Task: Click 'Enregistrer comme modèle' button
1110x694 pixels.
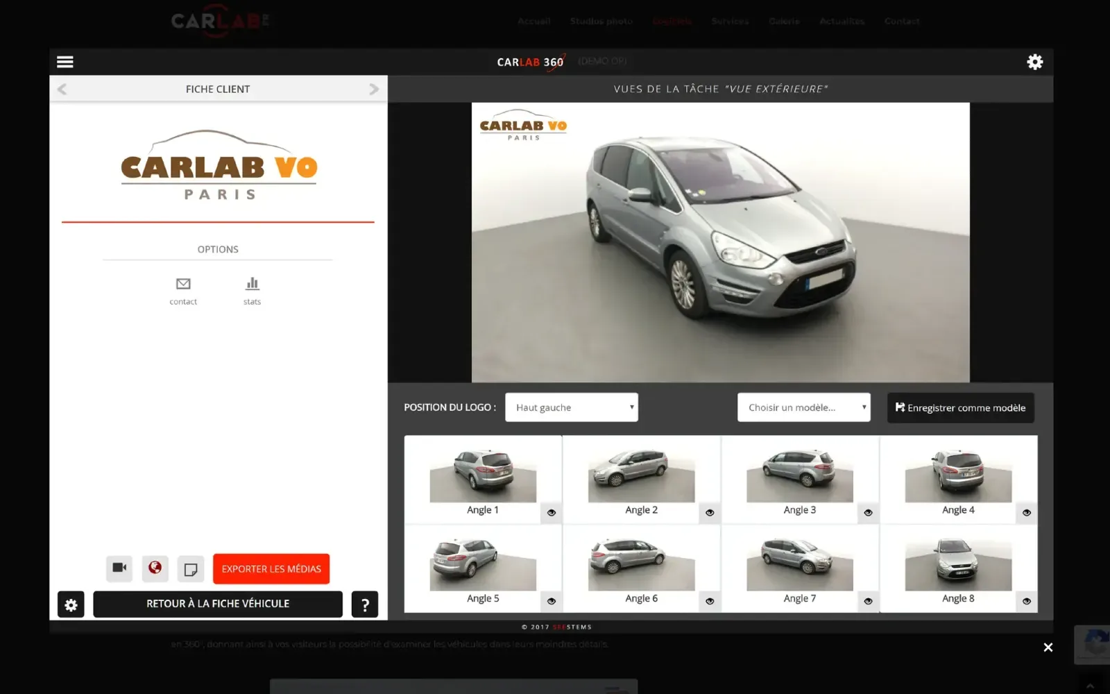Action: [x=961, y=407]
